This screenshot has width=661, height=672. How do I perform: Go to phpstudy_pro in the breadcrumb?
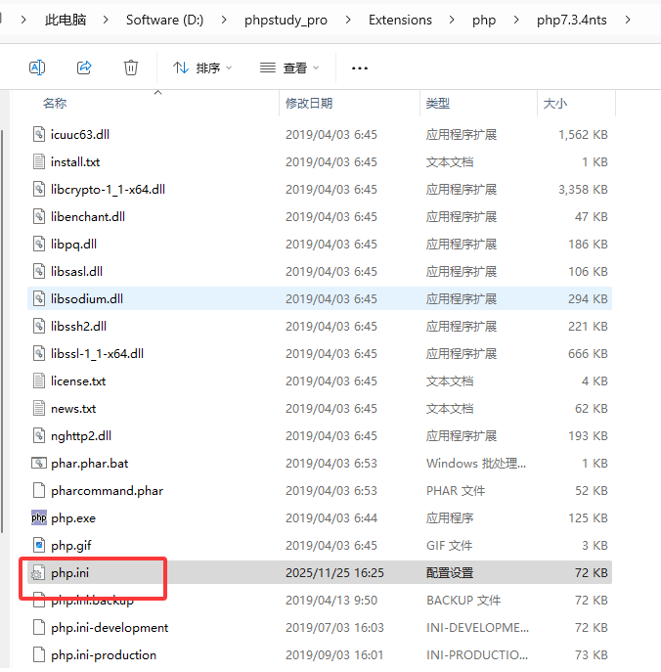286,20
